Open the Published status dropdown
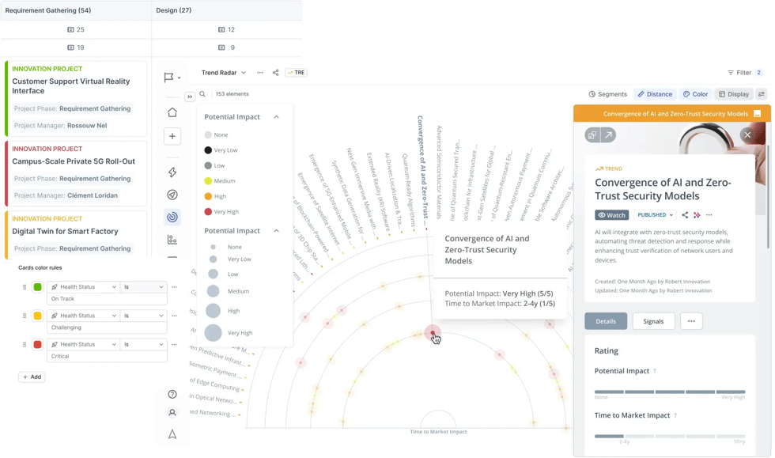 coord(656,215)
